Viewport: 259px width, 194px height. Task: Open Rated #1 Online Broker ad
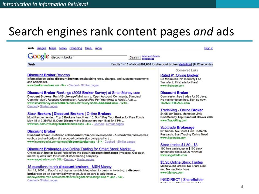[x=179, y=75]
